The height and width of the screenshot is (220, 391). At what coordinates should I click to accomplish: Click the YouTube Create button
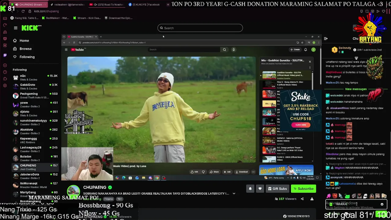295,50
